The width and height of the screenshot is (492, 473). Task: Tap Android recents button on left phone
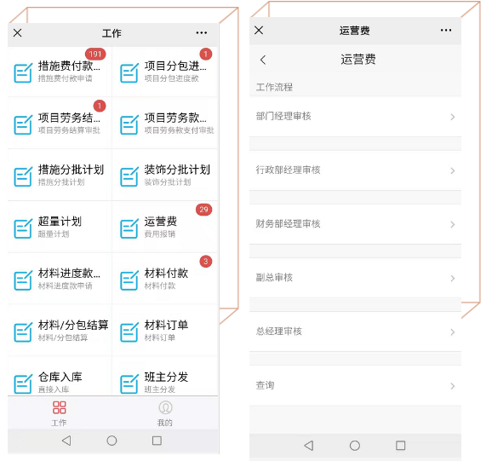tap(157, 441)
